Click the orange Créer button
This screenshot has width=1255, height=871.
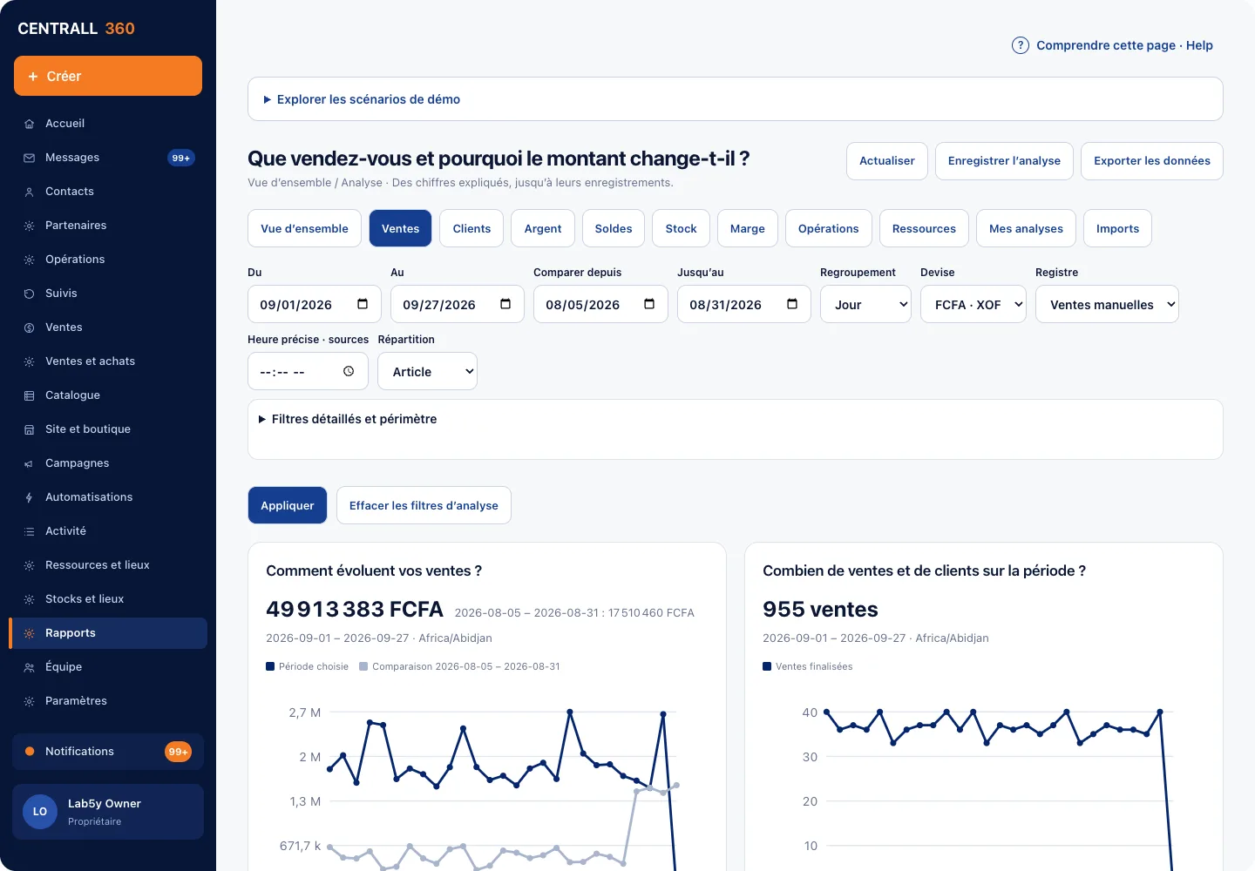(108, 76)
